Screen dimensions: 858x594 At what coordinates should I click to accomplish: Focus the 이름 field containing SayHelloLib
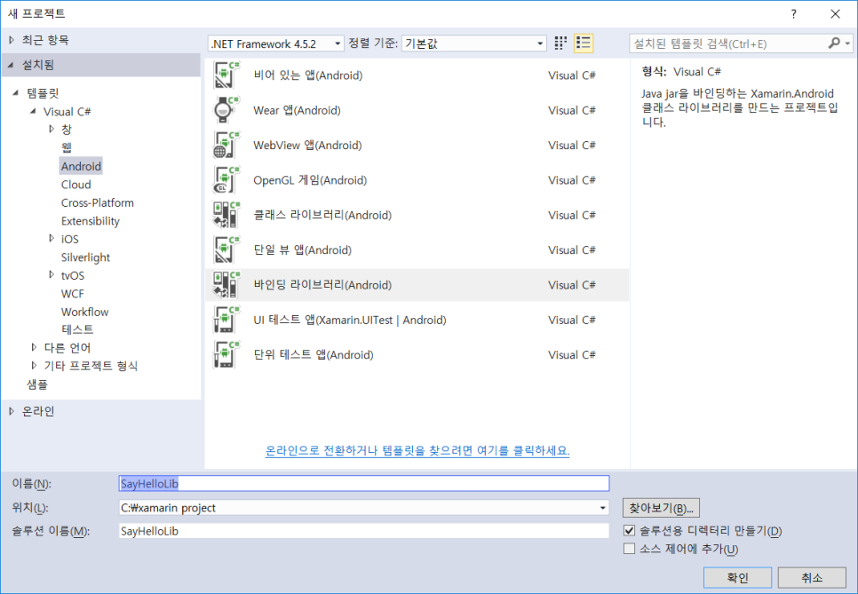pos(364,484)
